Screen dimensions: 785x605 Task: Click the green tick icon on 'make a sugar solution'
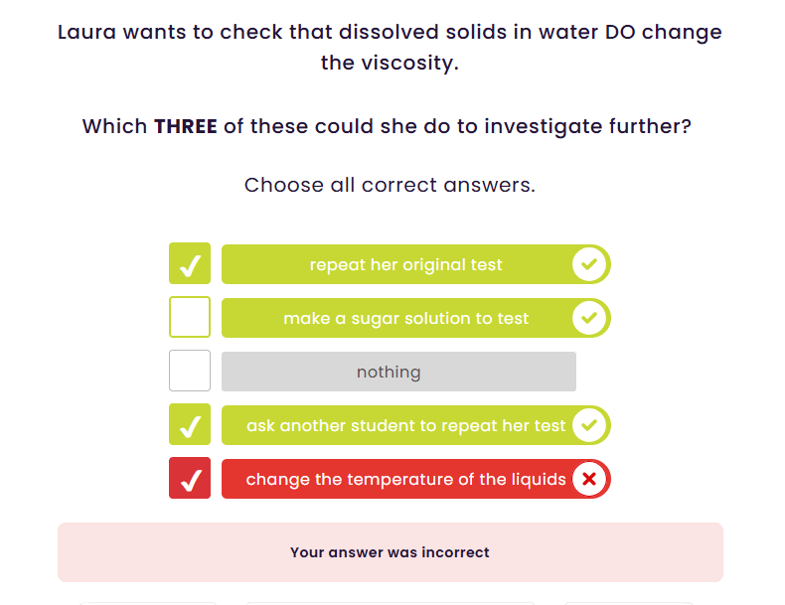590,318
